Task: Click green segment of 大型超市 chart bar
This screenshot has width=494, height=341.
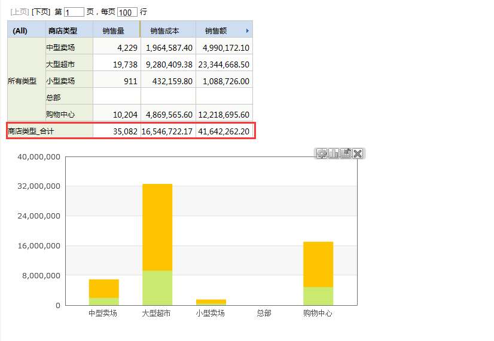Action: pos(157,288)
